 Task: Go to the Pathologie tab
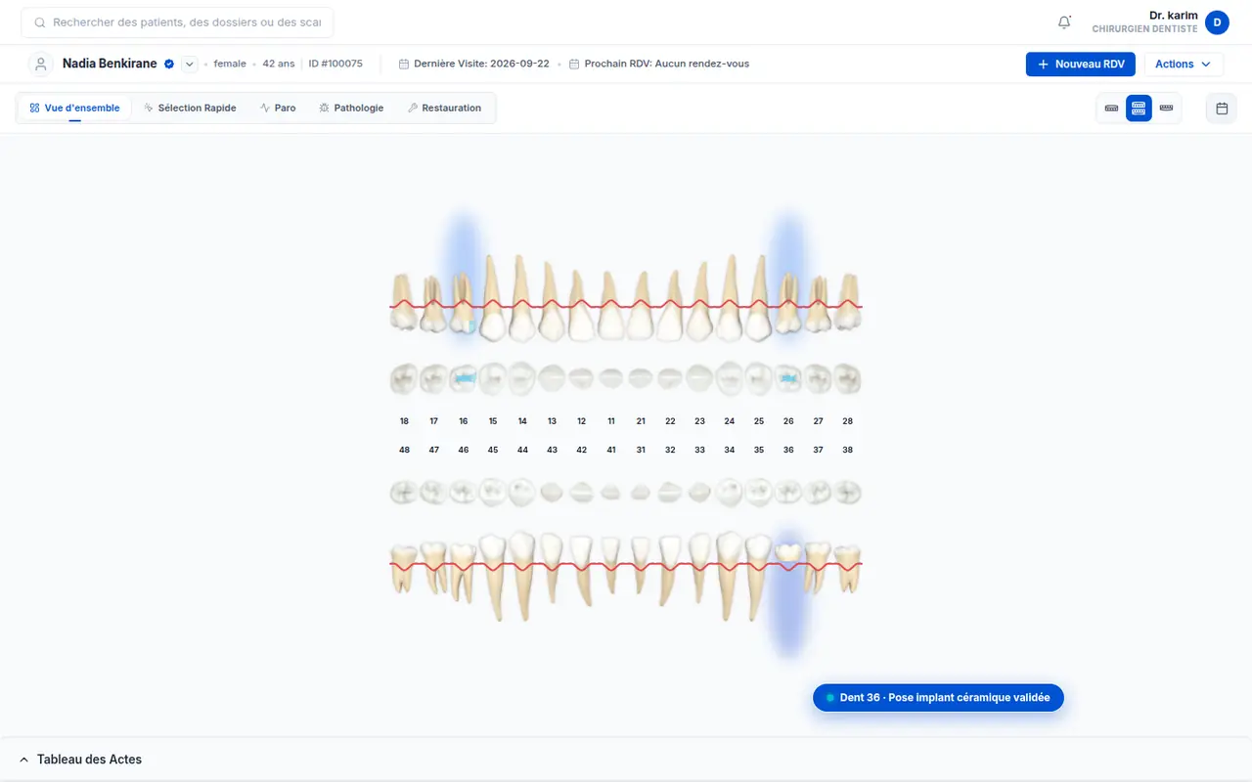pos(351,109)
